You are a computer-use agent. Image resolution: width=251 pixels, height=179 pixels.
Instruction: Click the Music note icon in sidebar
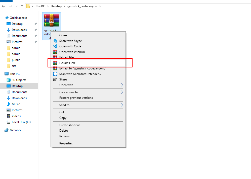pyautogui.click(x=9, y=104)
